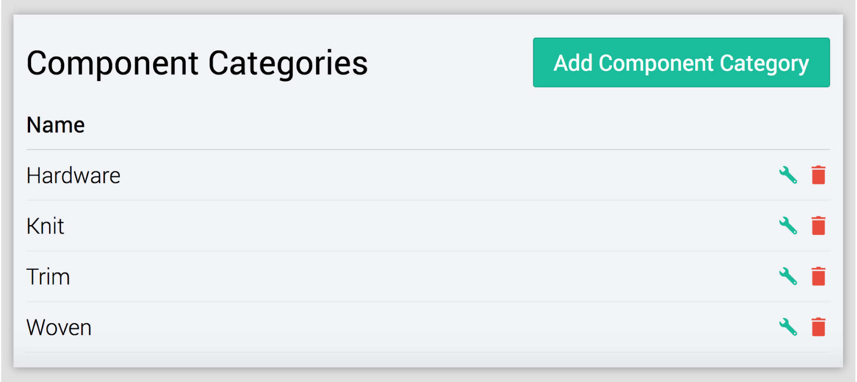Edit the Woven category
The height and width of the screenshot is (382, 857).
pyautogui.click(x=788, y=327)
